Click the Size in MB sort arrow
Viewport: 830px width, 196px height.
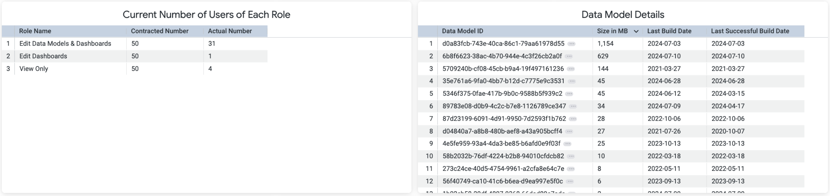636,31
